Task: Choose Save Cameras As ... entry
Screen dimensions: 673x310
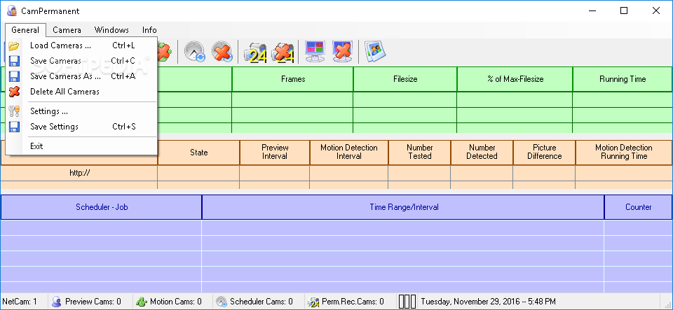Action: 81,76
